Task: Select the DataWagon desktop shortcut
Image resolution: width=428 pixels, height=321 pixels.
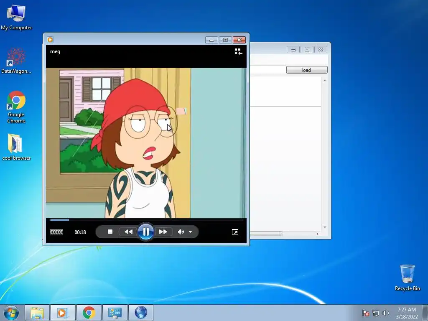Action: click(x=16, y=61)
